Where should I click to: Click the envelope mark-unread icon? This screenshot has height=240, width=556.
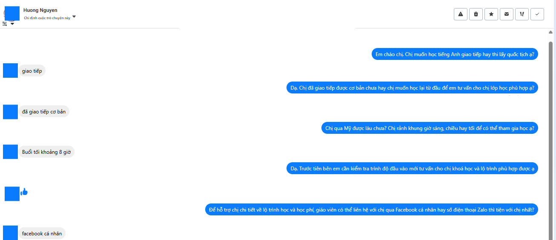pyautogui.click(x=507, y=14)
